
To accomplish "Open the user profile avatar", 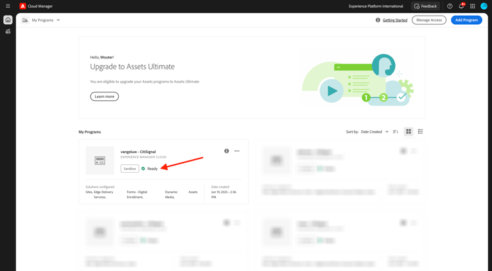I will [x=484, y=6].
